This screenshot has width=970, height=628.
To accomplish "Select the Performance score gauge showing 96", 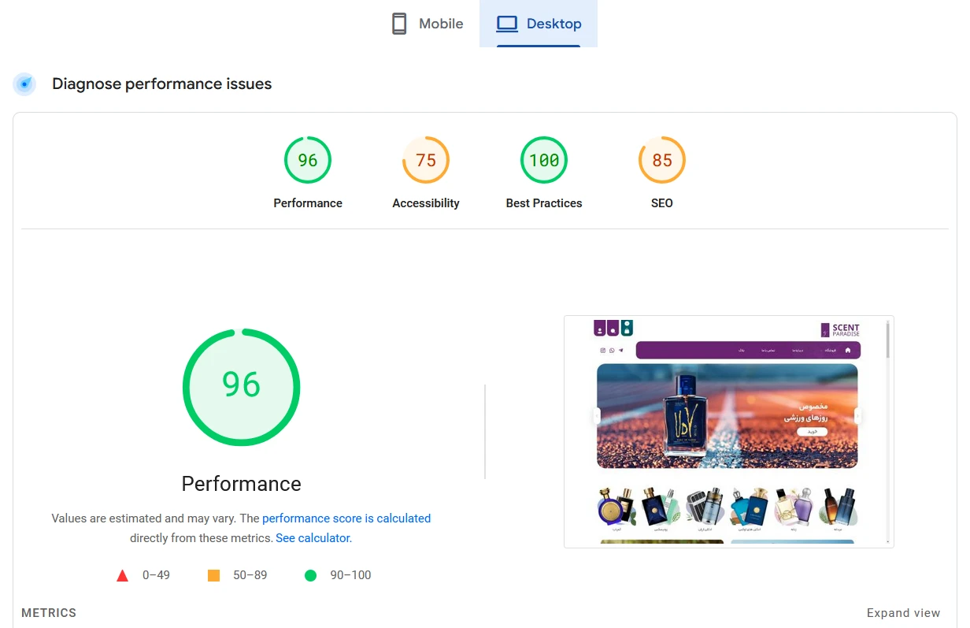I will tap(307, 161).
